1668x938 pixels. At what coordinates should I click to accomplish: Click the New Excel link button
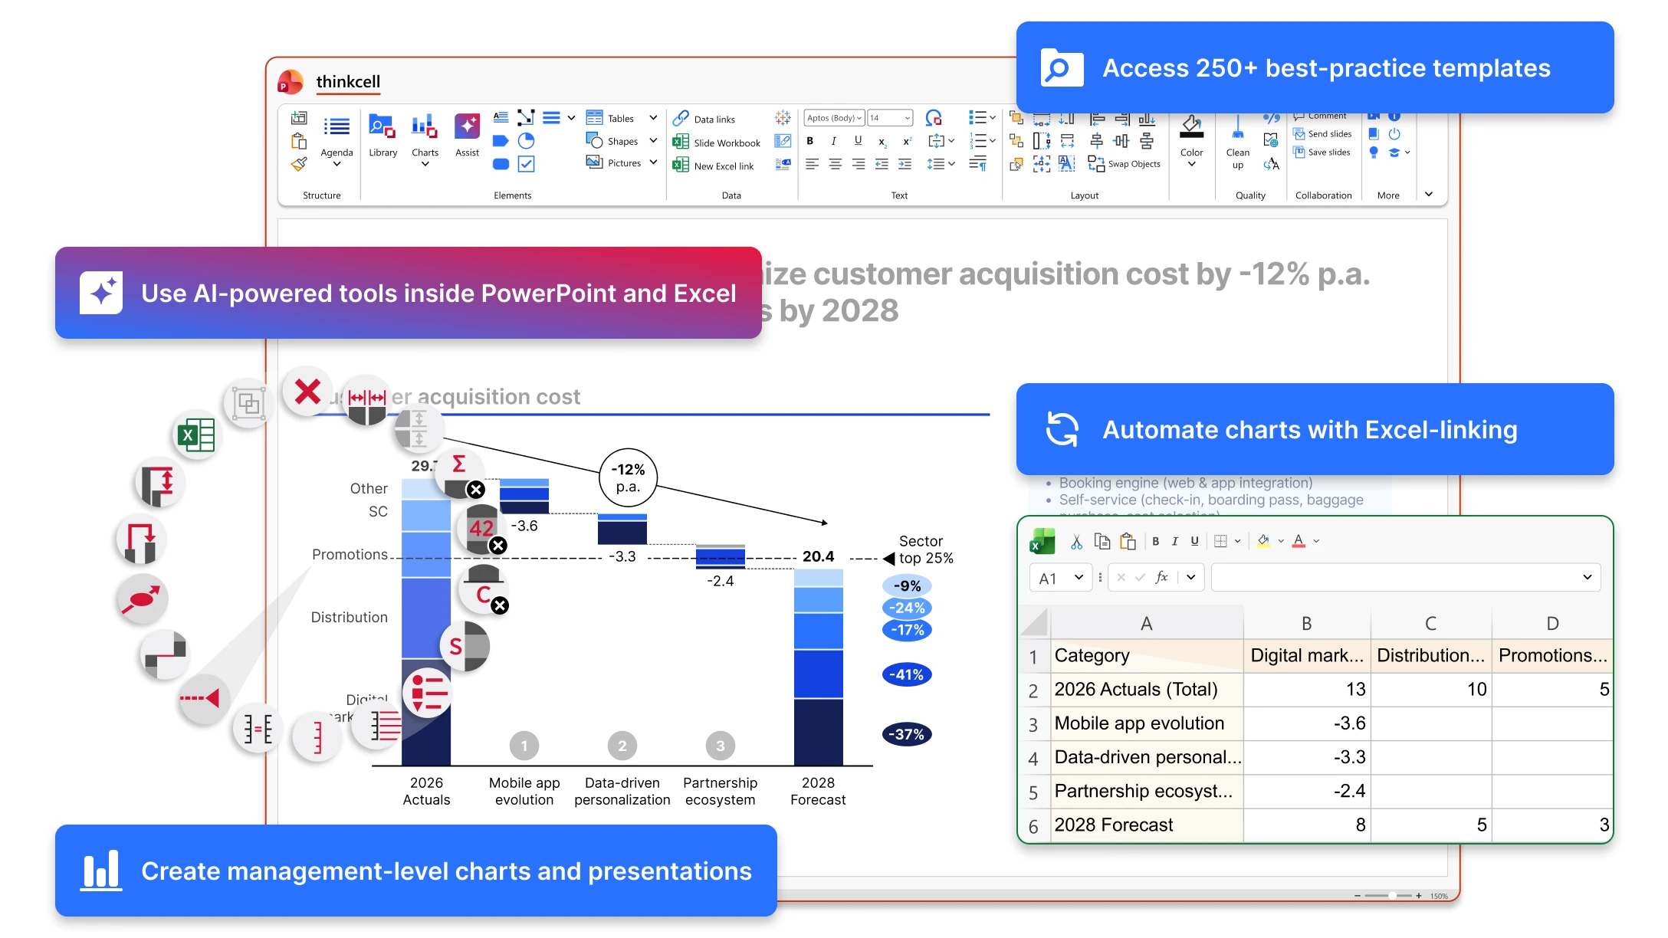[x=714, y=166]
